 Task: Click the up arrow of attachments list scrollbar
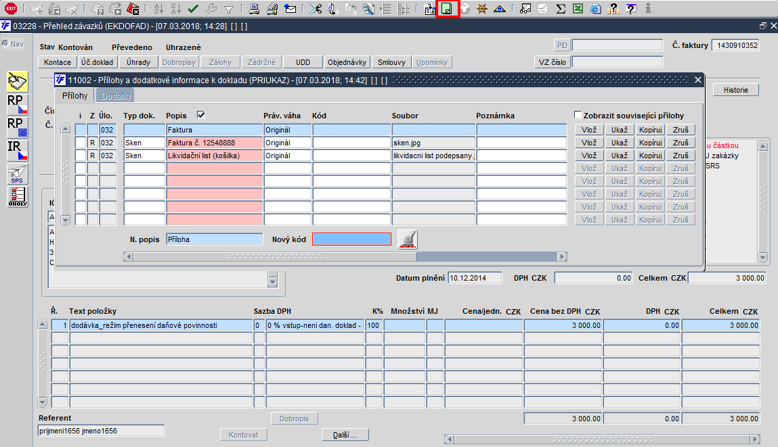66,129
